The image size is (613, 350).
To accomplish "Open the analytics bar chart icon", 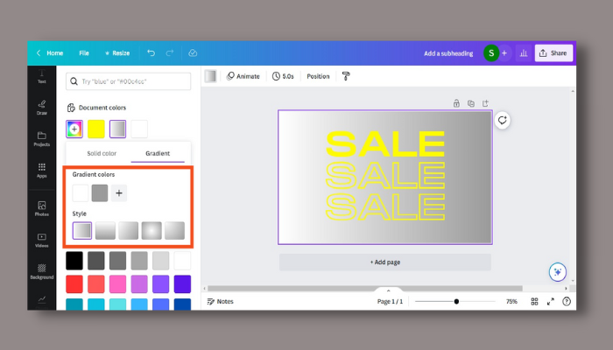I will 524,53.
